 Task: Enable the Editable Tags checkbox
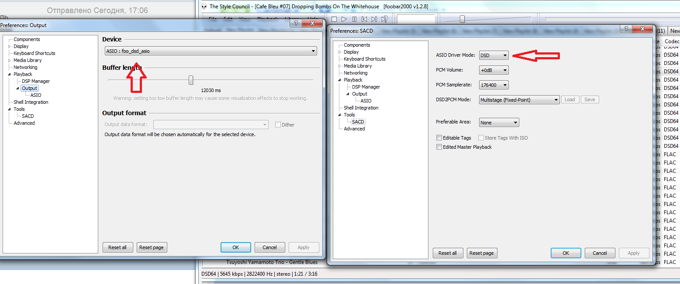click(x=439, y=138)
